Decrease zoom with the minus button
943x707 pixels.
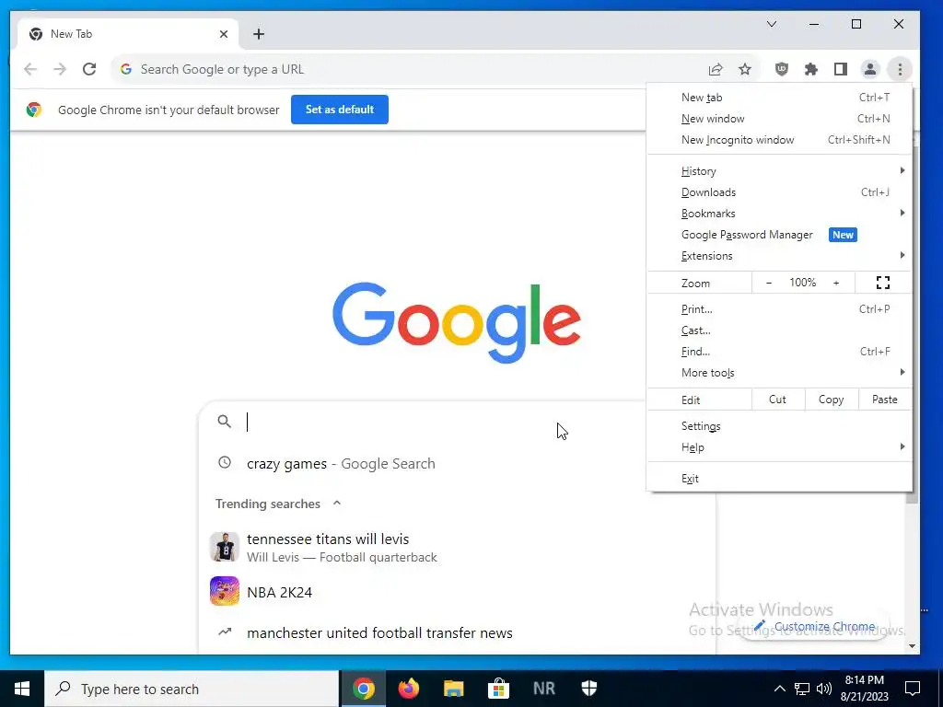pyautogui.click(x=769, y=283)
